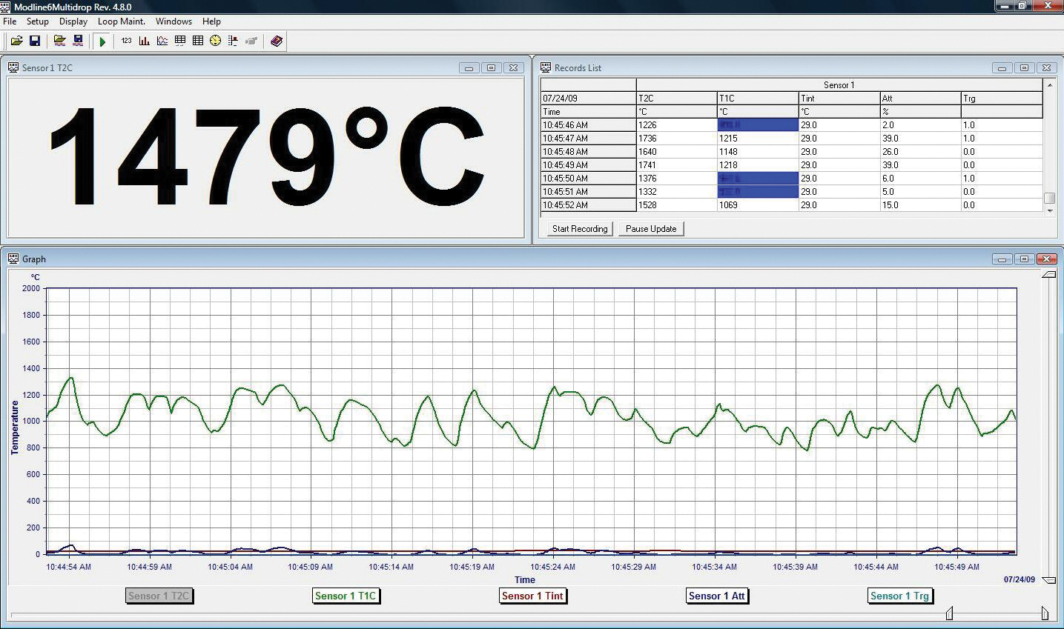Viewport: 1064px width, 629px height.
Task: Click the upper graph scale slider handle
Action: coord(1048,275)
